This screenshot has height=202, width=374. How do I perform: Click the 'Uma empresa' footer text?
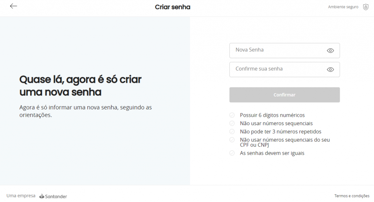tap(21, 196)
